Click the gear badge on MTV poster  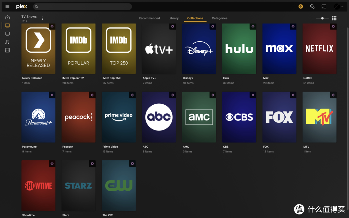click(x=333, y=95)
